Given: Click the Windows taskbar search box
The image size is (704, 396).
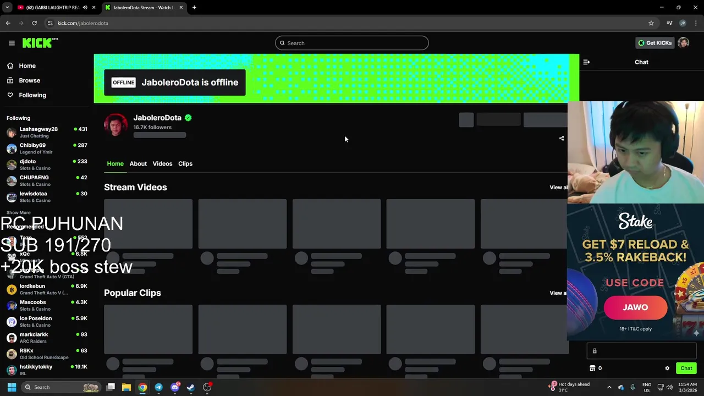Looking at the screenshot, I should pyautogui.click(x=61, y=387).
